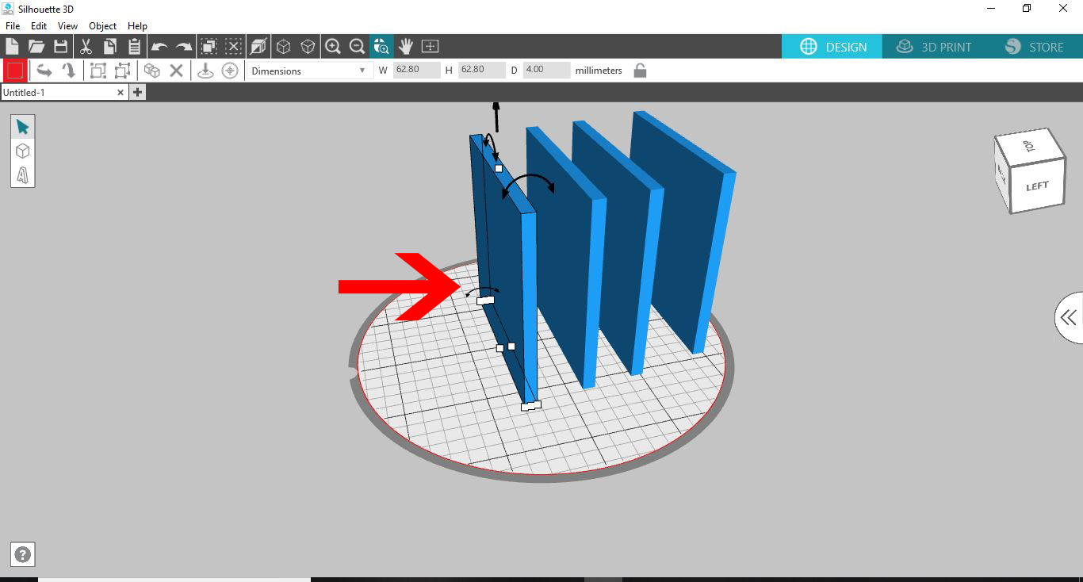
Task: Select the 3D Text tool
Action: coord(22,174)
